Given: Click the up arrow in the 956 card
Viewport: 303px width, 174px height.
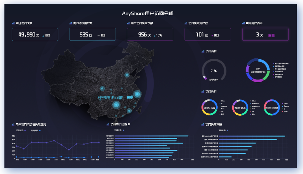Looking at the screenshot, I should pos(155,36).
